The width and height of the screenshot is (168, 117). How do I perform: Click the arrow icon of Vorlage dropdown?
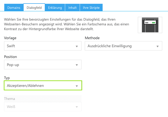point(77,46)
